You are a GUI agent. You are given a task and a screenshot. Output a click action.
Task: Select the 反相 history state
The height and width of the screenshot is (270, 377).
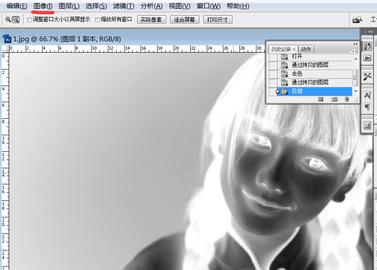(315, 91)
